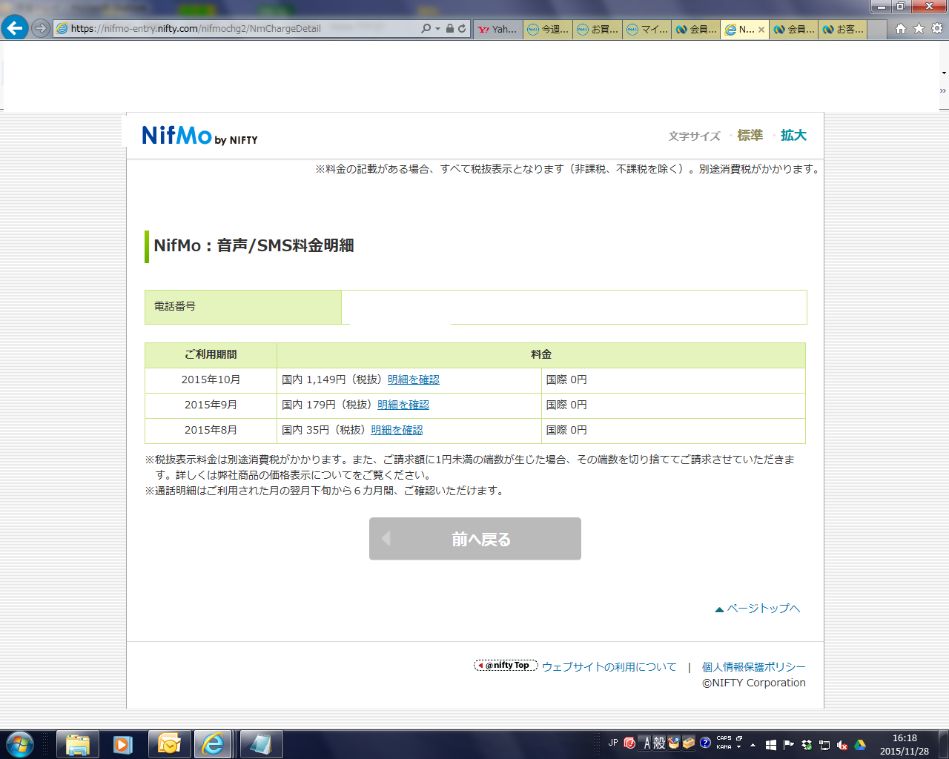Screen dimensions: 949x759
Task: Click the muted speaker volume tray icon
Action: [842, 745]
